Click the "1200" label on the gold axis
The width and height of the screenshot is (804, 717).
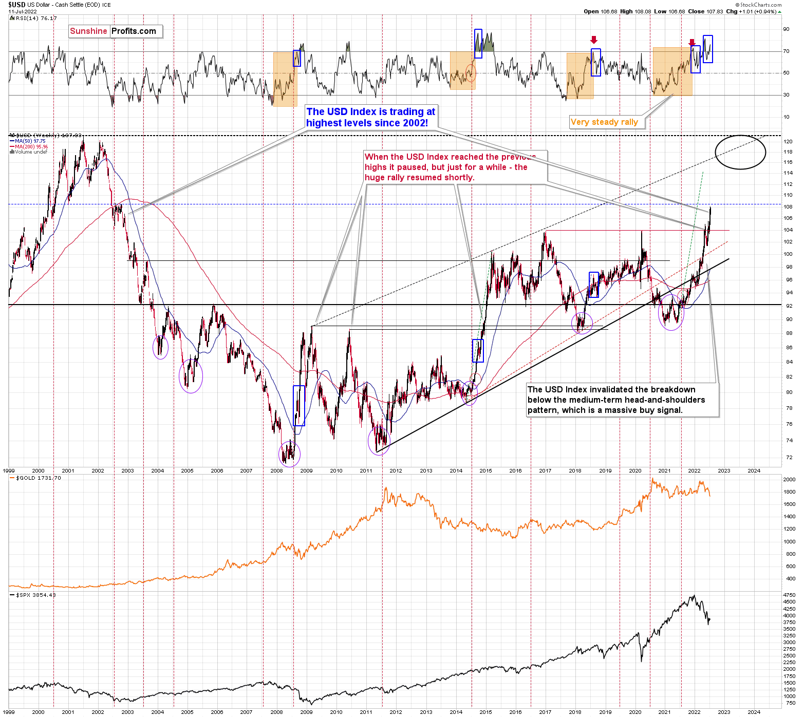tap(789, 529)
